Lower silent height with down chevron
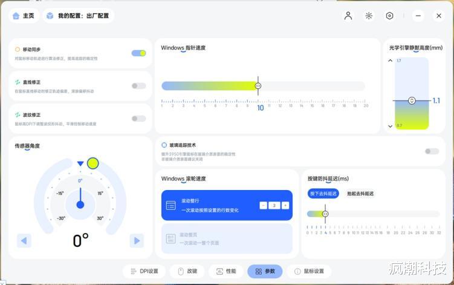This screenshot has height=285, width=454. (x=390, y=126)
